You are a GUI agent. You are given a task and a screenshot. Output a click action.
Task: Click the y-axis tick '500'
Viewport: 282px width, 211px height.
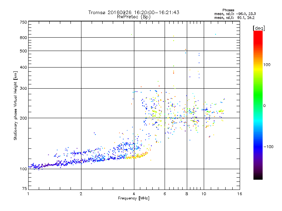[x=23, y=51]
